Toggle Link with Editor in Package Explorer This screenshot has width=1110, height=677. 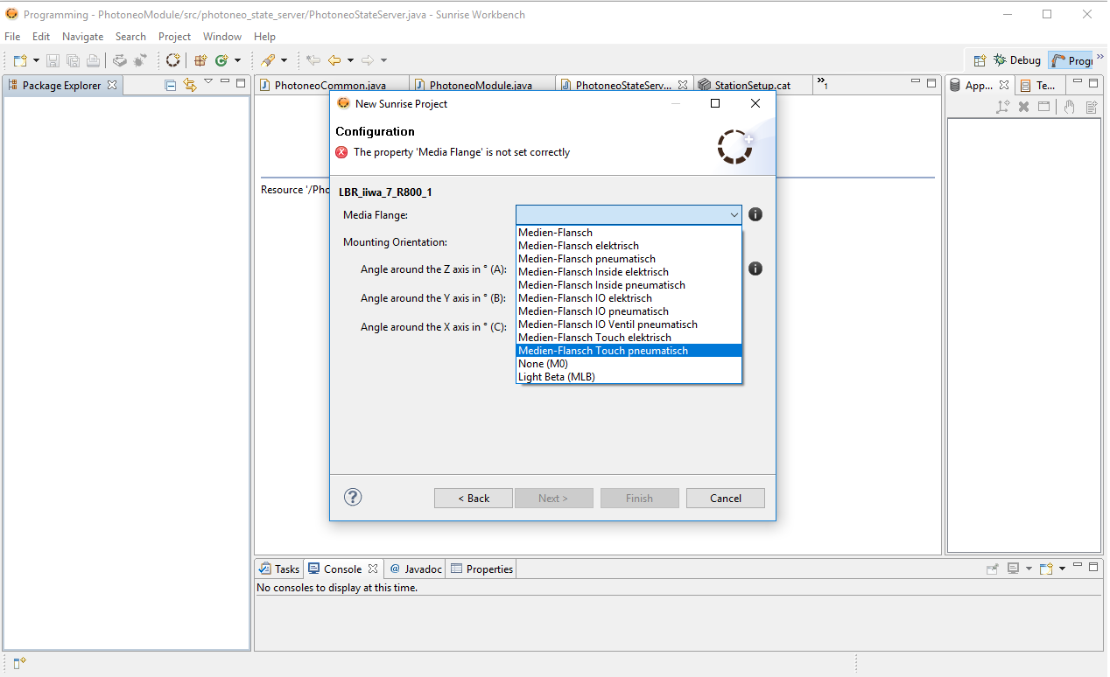tap(190, 85)
